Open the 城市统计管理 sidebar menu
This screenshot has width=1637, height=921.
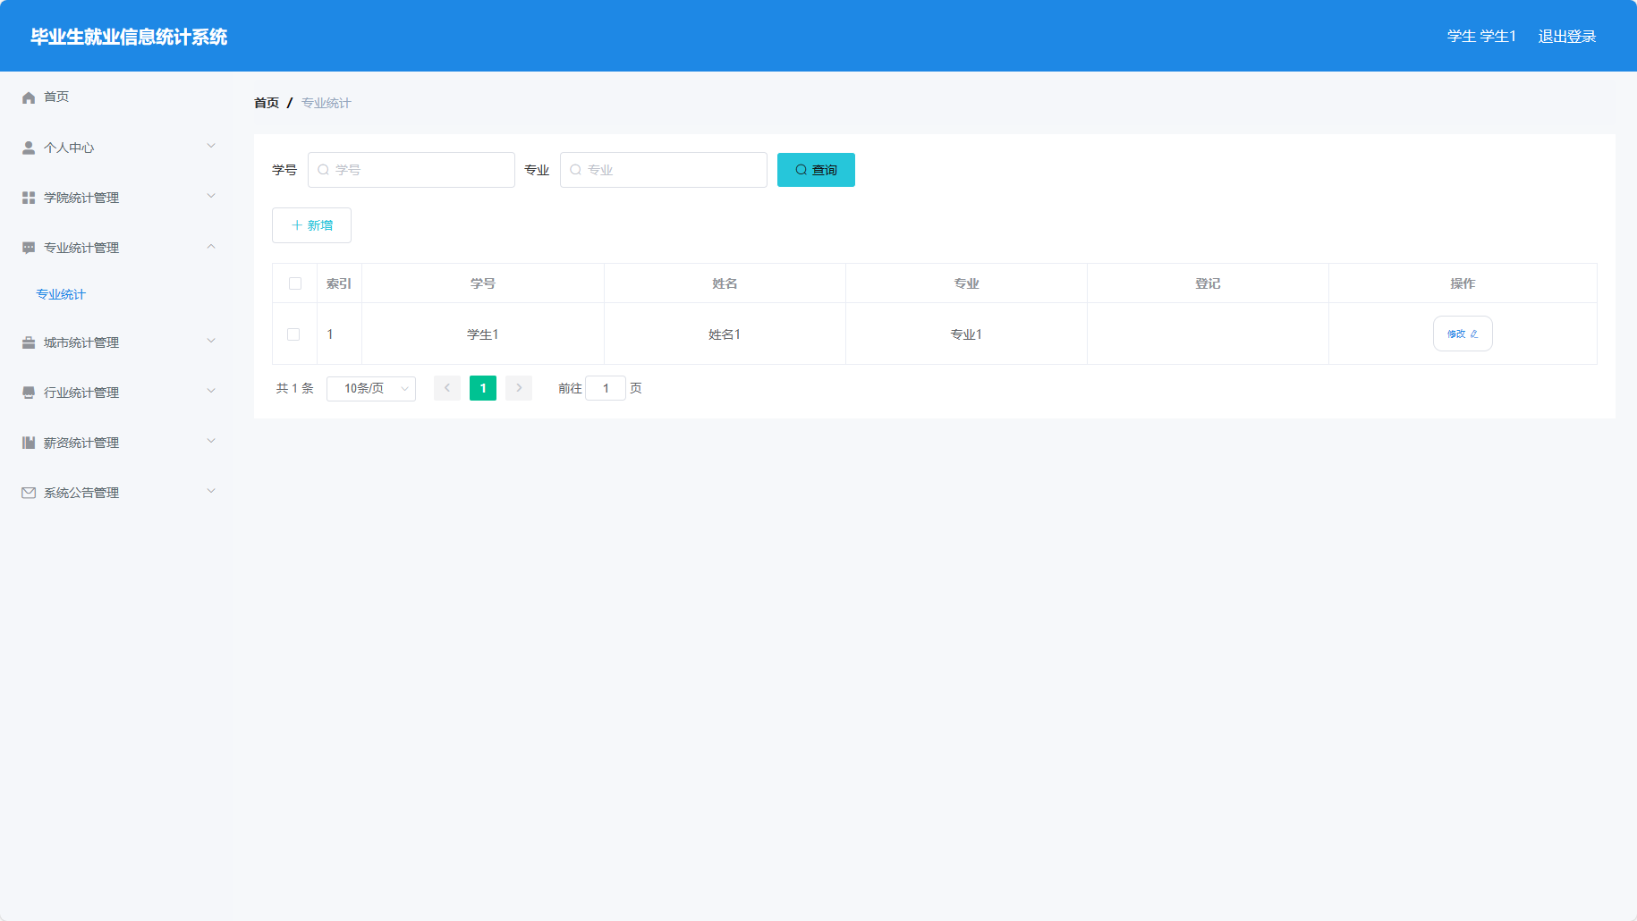(116, 342)
